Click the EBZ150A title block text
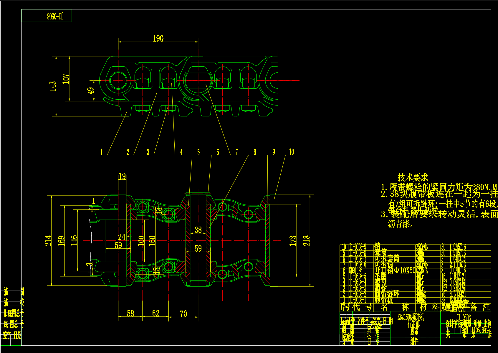Viewport: 498px width, 353px height. coord(411,317)
